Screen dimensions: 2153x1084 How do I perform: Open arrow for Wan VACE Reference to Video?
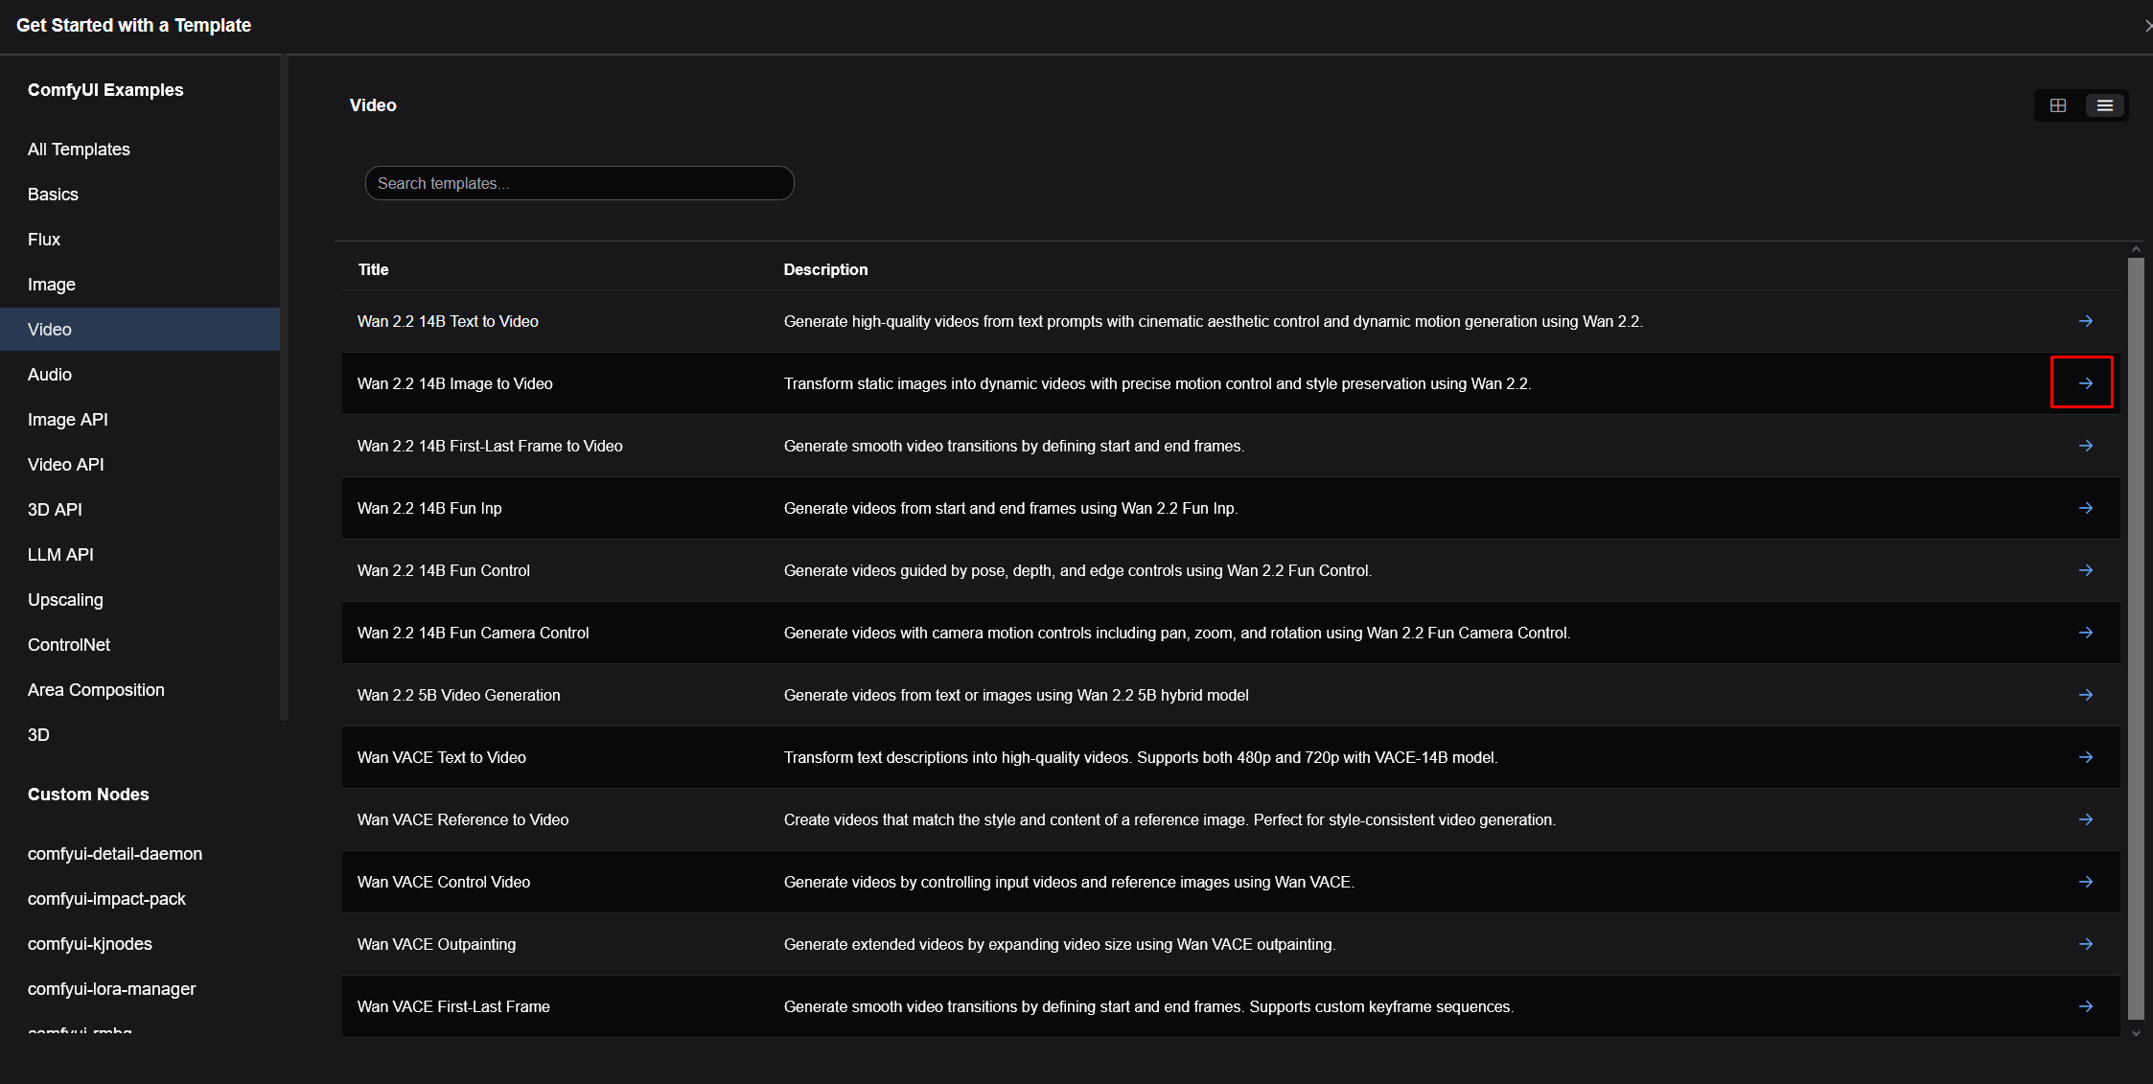pyautogui.click(x=2086, y=819)
